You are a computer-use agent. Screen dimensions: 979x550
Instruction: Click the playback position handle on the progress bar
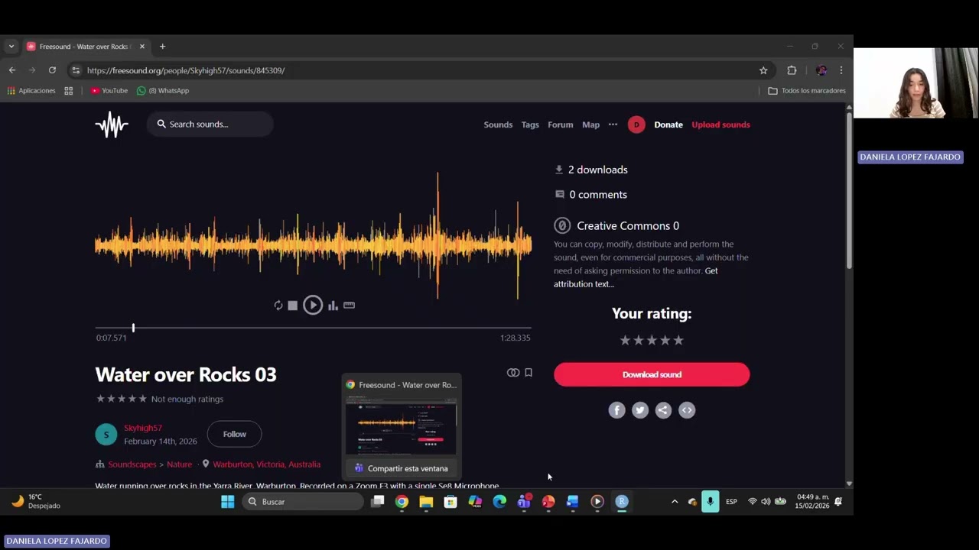tap(133, 328)
